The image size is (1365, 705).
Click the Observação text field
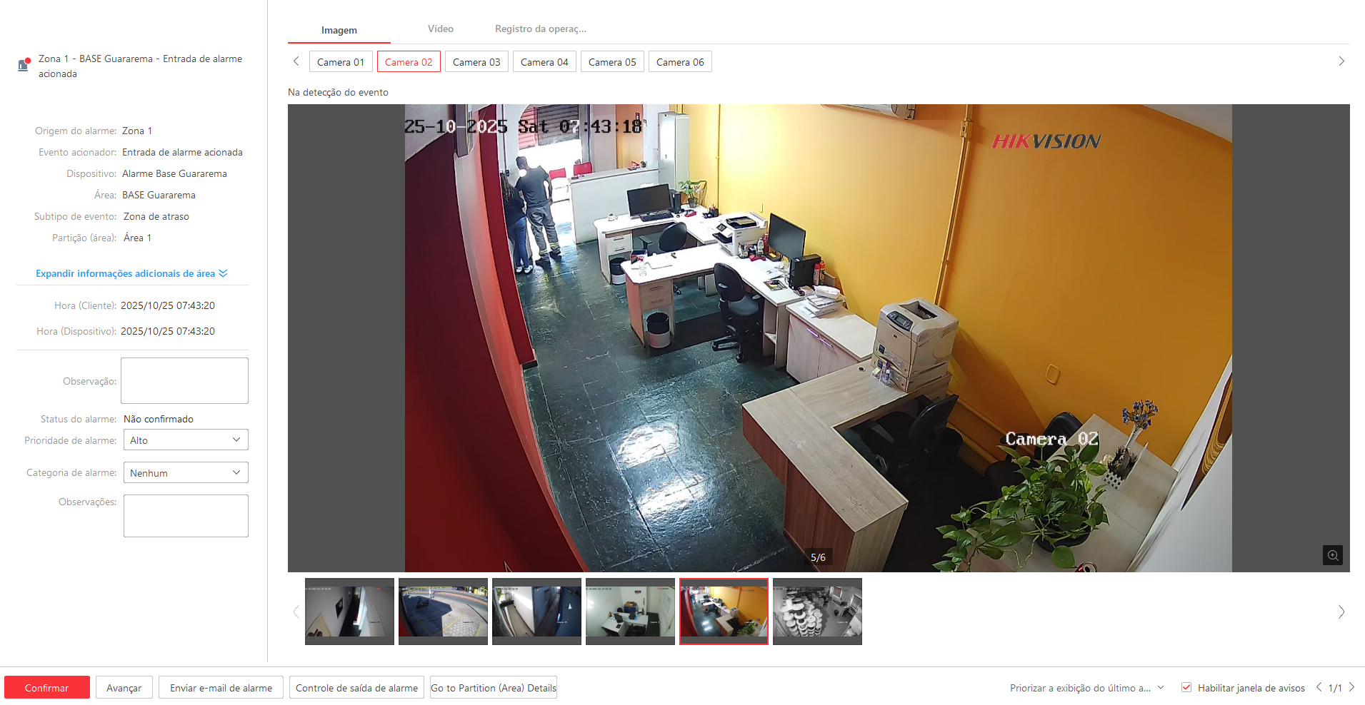pyautogui.click(x=184, y=380)
